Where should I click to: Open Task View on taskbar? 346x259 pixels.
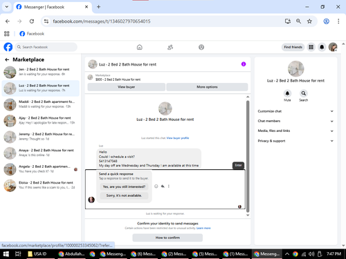point(18,254)
